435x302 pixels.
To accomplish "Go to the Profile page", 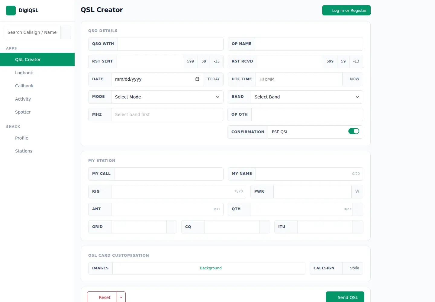I will coord(37,138).
